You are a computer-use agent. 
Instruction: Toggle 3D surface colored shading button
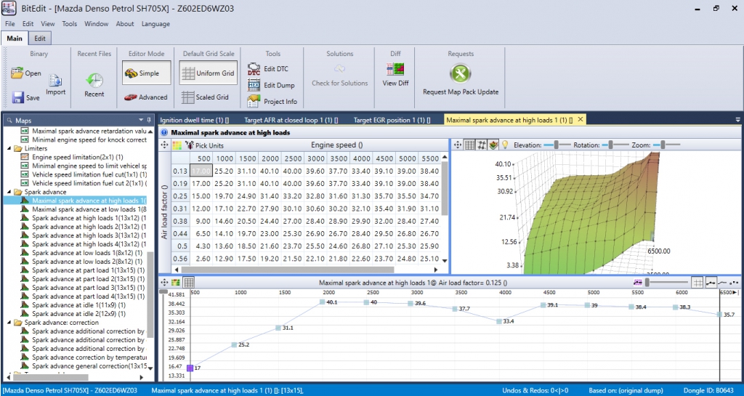point(494,145)
